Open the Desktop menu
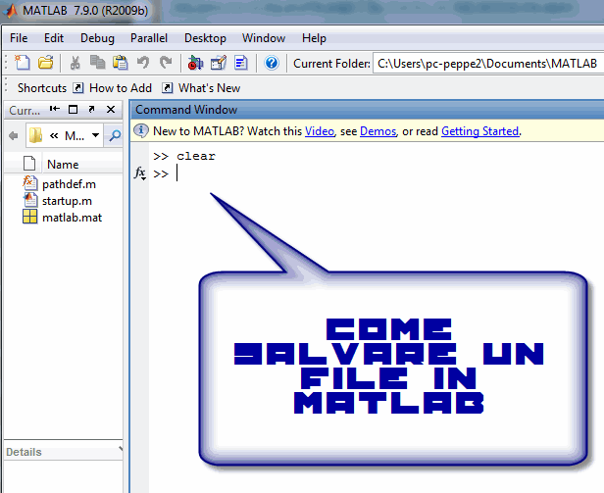Image resolution: width=604 pixels, height=493 pixels. coord(205,38)
